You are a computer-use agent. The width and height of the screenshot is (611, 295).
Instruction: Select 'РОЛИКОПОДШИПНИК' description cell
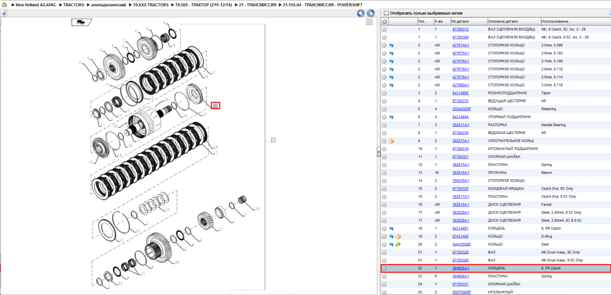[507, 93]
